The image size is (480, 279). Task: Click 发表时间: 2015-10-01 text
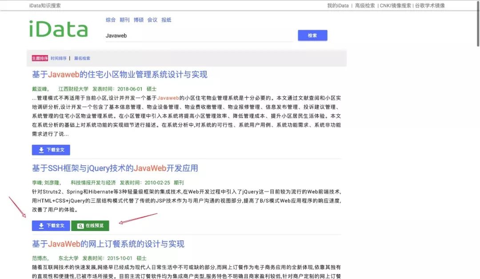[x=108, y=258]
